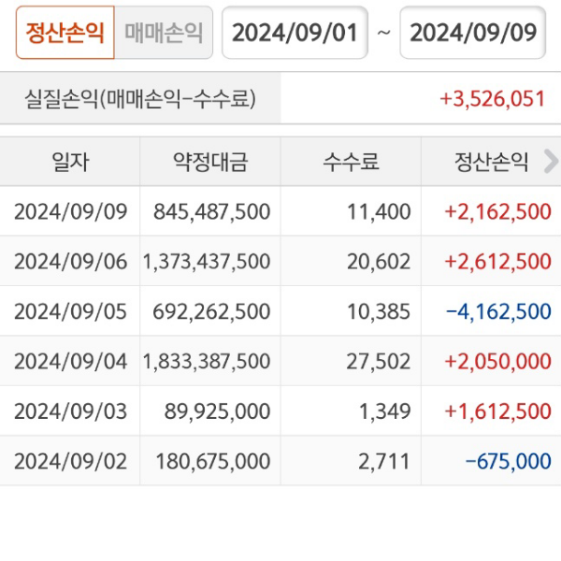
Task: Click the 실질손익(매매손익-수수료) label
Action: (x=141, y=99)
